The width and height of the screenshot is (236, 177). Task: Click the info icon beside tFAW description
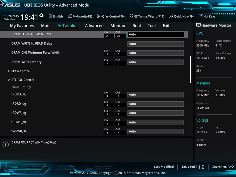pos(5,145)
